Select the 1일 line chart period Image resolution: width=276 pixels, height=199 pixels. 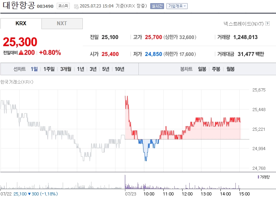34,69
